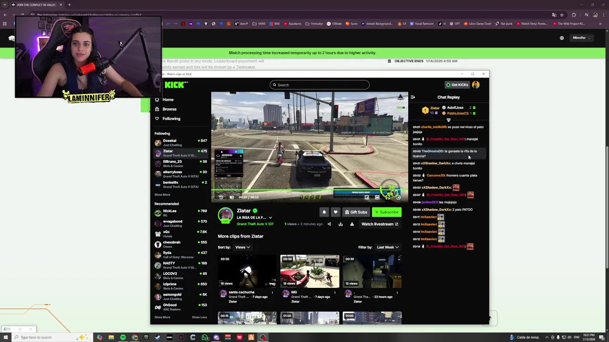Image resolution: width=609 pixels, height=342 pixels.
Task: Click the Zlatar channel name under the video
Action: click(244, 211)
